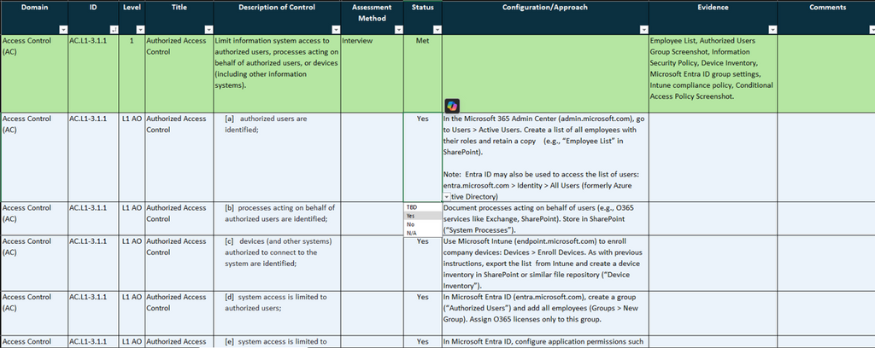Open the sorted ID column filter button
Viewport: 875px width, 348px height.
(114, 30)
